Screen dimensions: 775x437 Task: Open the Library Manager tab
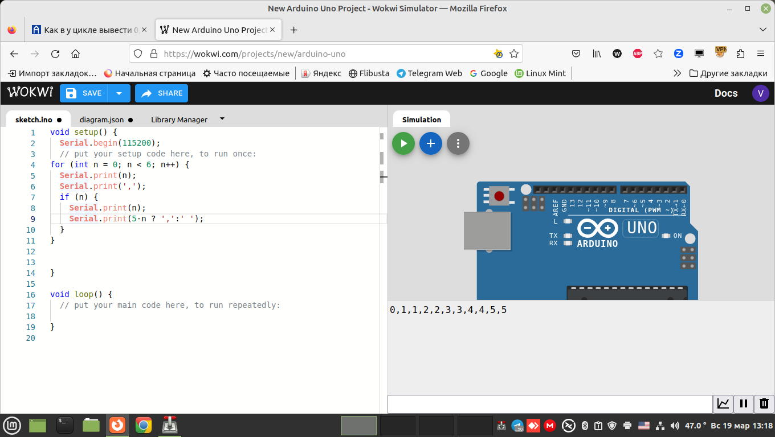click(179, 119)
